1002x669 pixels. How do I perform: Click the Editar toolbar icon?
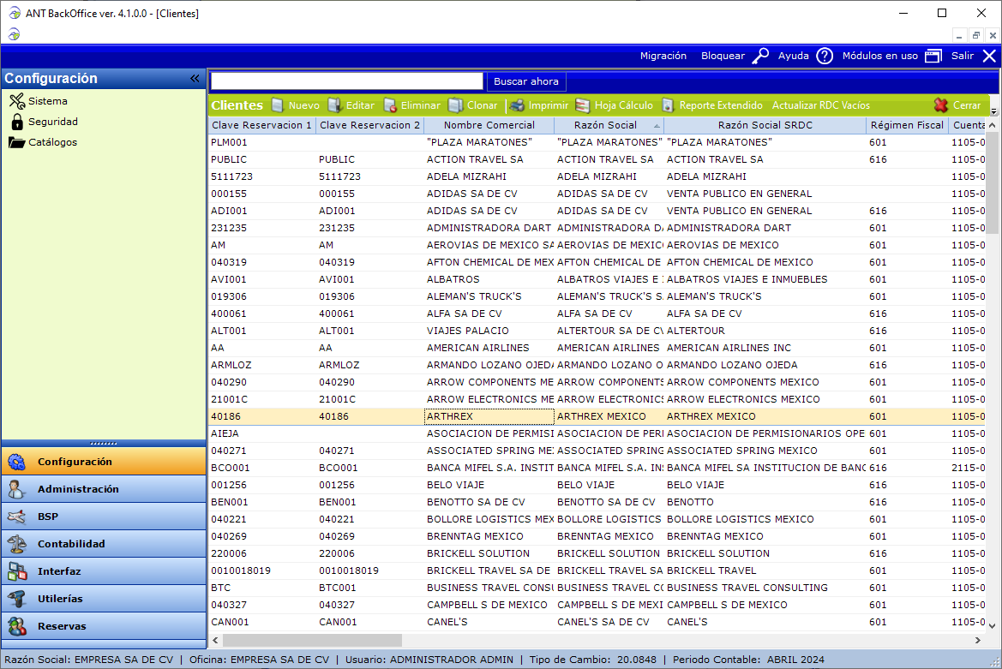pos(334,105)
